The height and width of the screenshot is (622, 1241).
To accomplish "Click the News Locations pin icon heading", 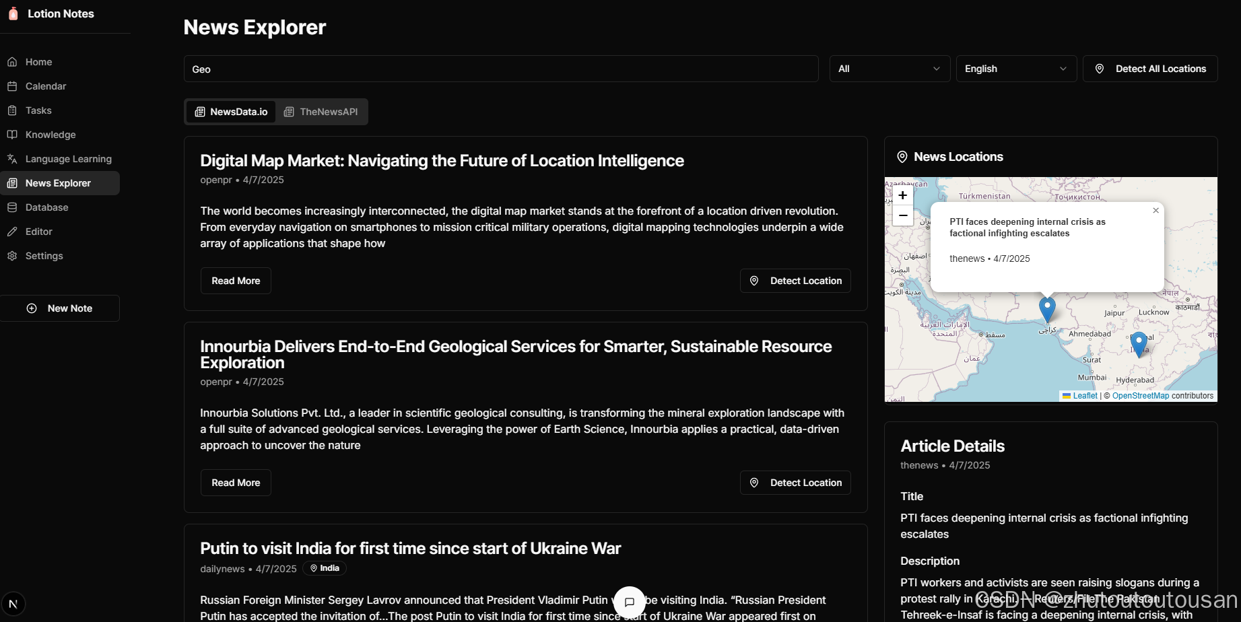I will click(902, 157).
